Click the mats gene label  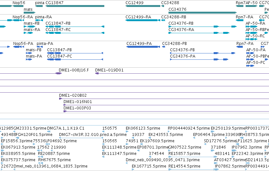click(x=28, y=9)
